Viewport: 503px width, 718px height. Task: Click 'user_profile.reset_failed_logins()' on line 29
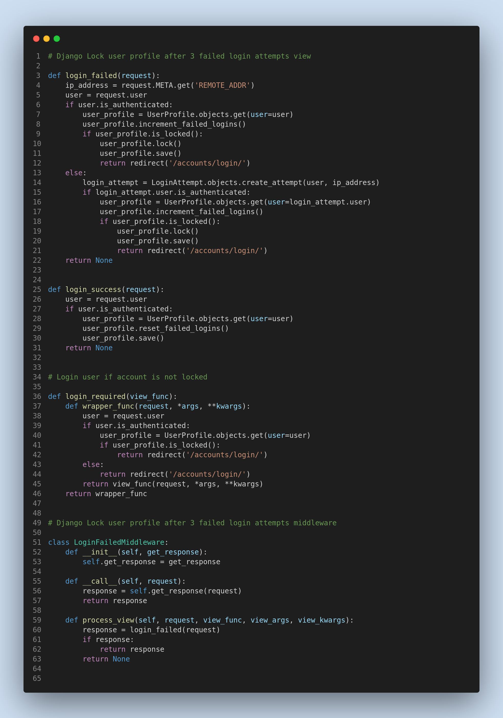pos(156,328)
